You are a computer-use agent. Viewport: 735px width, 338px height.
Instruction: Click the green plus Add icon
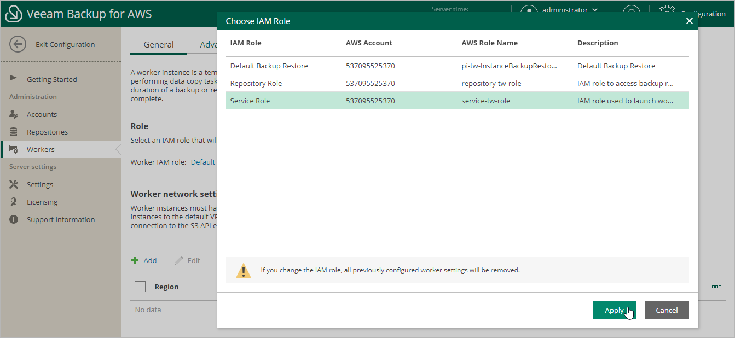coord(135,260)
